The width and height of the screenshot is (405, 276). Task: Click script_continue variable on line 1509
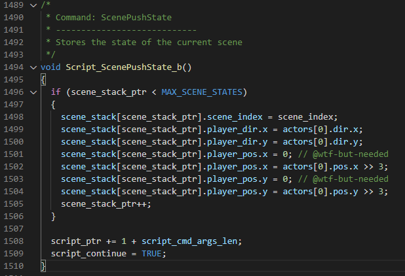tap(88, 254)
